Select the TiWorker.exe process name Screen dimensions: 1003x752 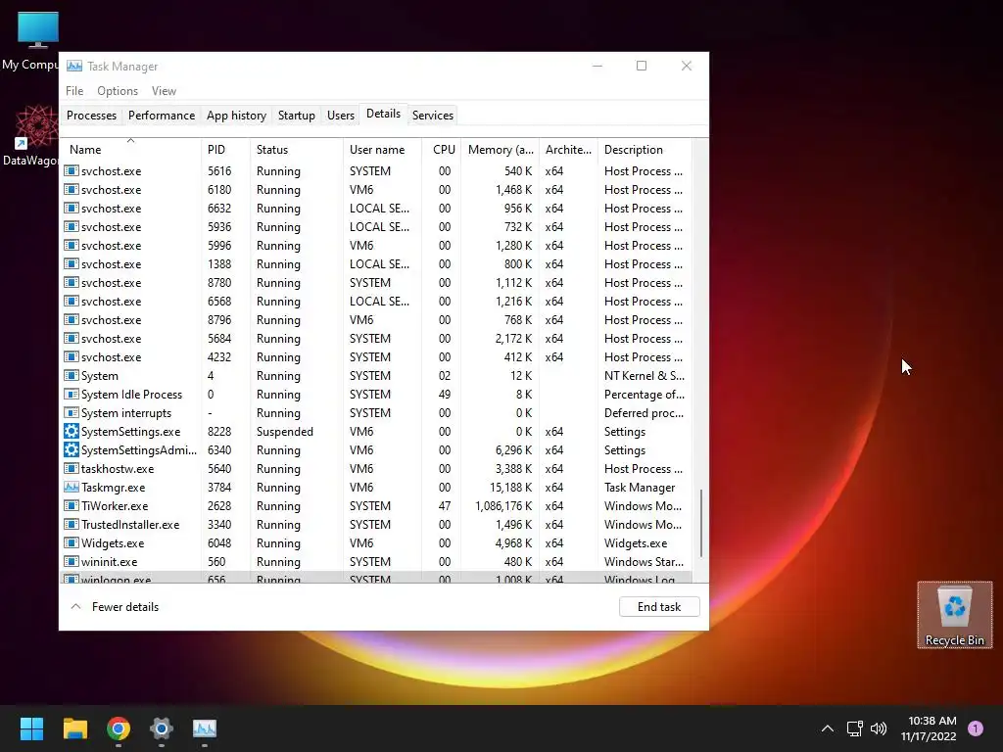115,506
